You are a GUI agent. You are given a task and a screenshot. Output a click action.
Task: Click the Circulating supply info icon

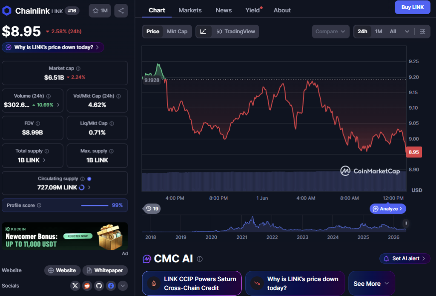[83, 178]
